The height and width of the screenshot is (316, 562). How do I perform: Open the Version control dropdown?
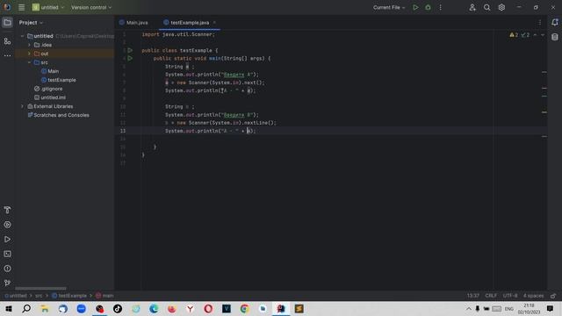91,8
